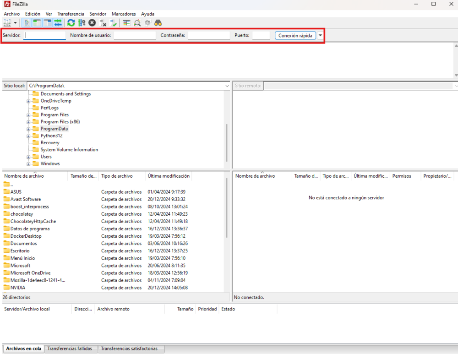Screen dimensions: 458x354
Task: Disconnect from the current server
Action: click(103, 23)
